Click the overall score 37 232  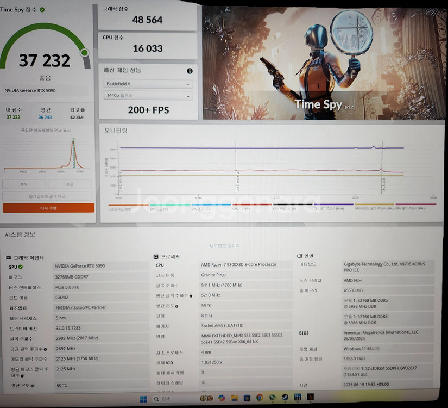[45, 60]
